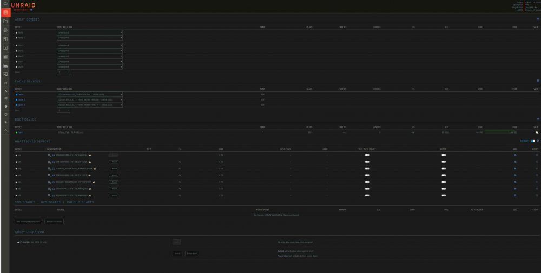The width and height of the screenshot is (541, 273).
Task: Open the Dashboard icon atop the sidebar
Action: point(5,3)
